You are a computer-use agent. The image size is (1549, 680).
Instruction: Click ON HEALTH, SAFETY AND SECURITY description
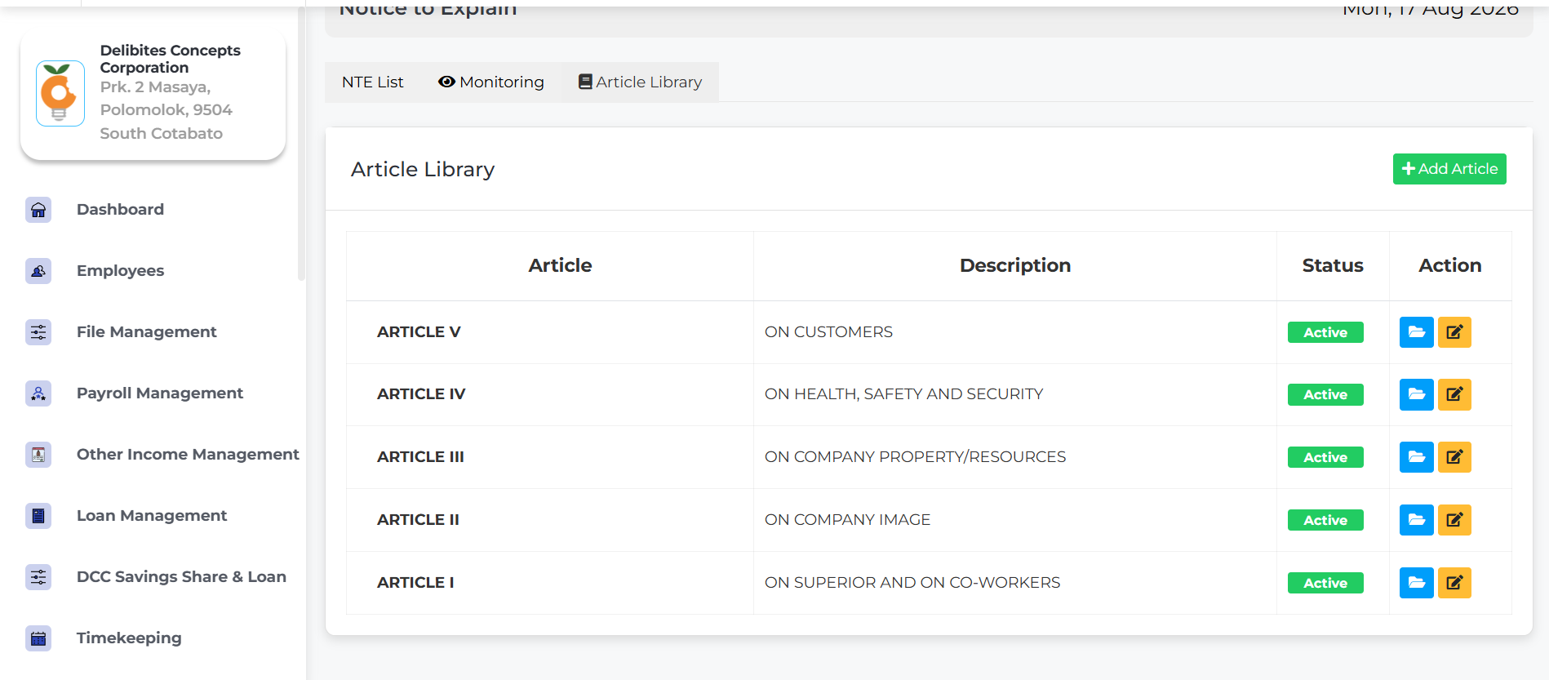[903, 394]
